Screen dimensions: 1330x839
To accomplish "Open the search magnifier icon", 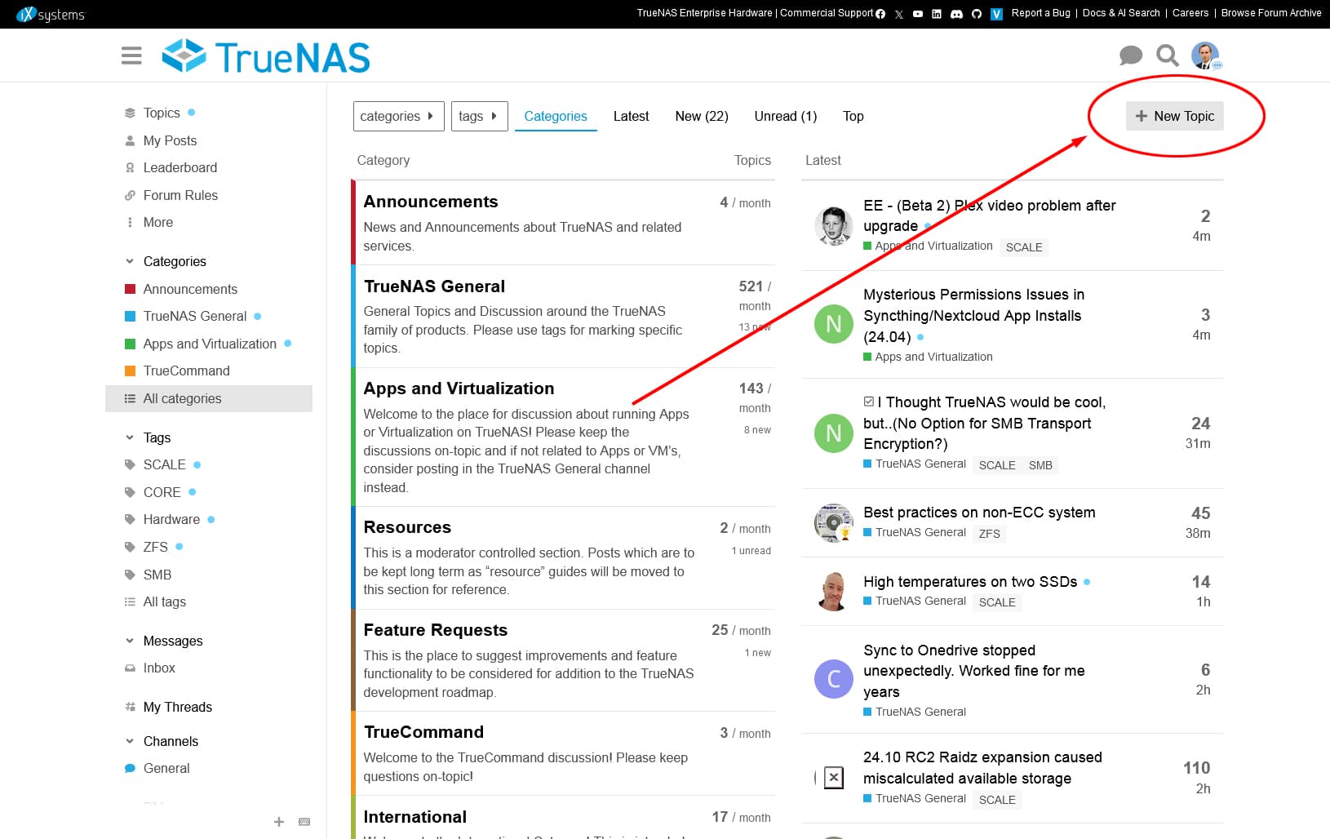I will [x=1168, y=55].
